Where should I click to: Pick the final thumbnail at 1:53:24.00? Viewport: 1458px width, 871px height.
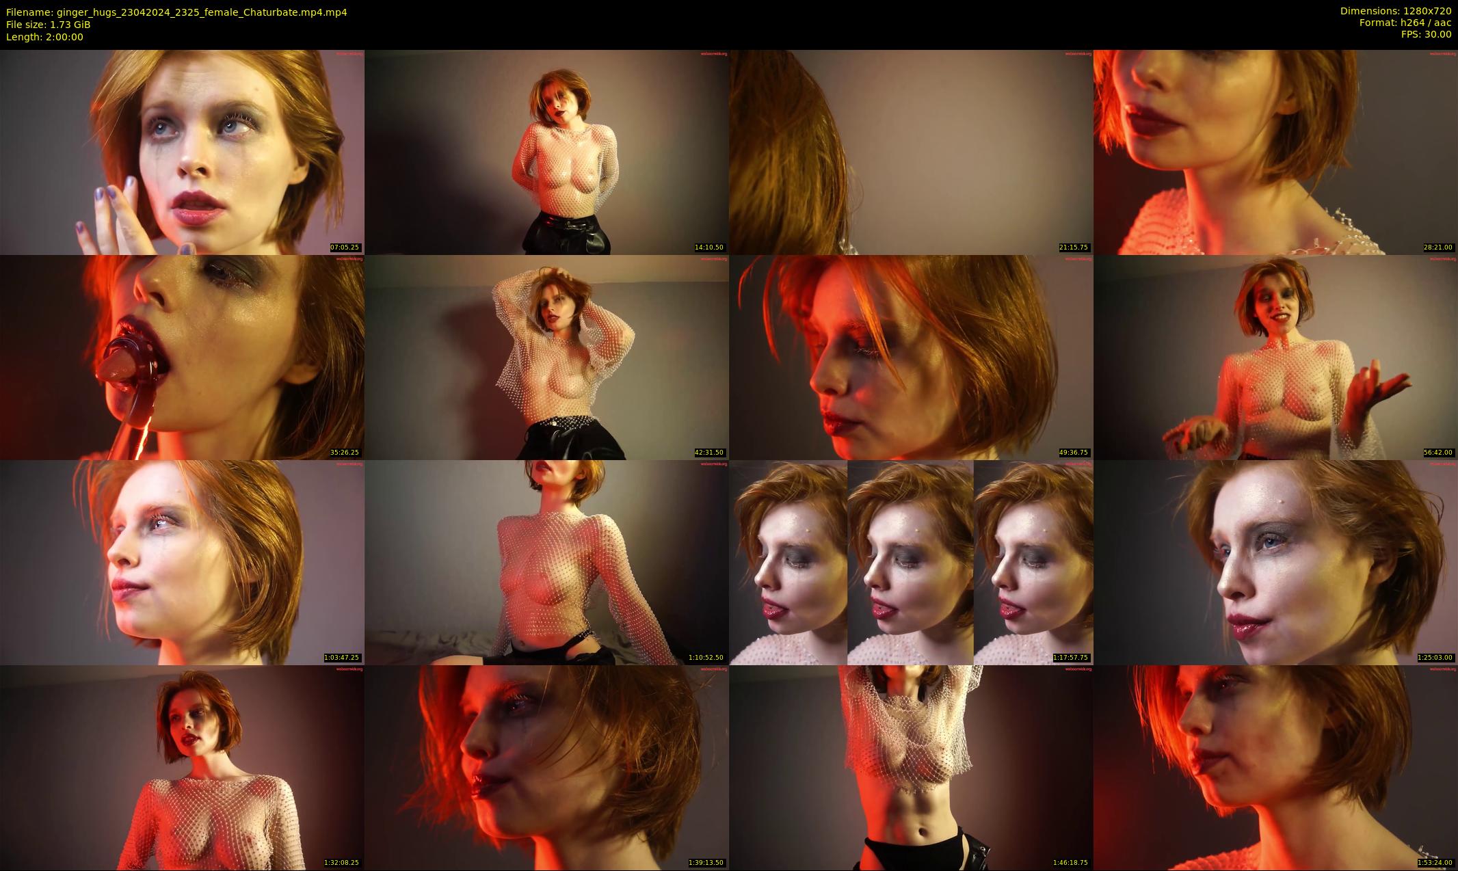click(x=1275, y=767)
